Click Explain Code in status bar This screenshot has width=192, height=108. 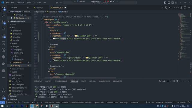pos(99,102)
